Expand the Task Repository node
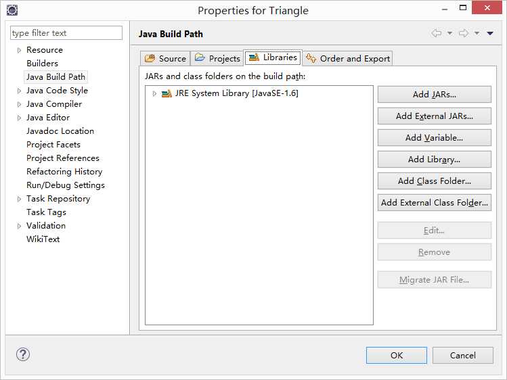Screen dimensions: 507x380 pyautogui.click(x=19, y=199)
